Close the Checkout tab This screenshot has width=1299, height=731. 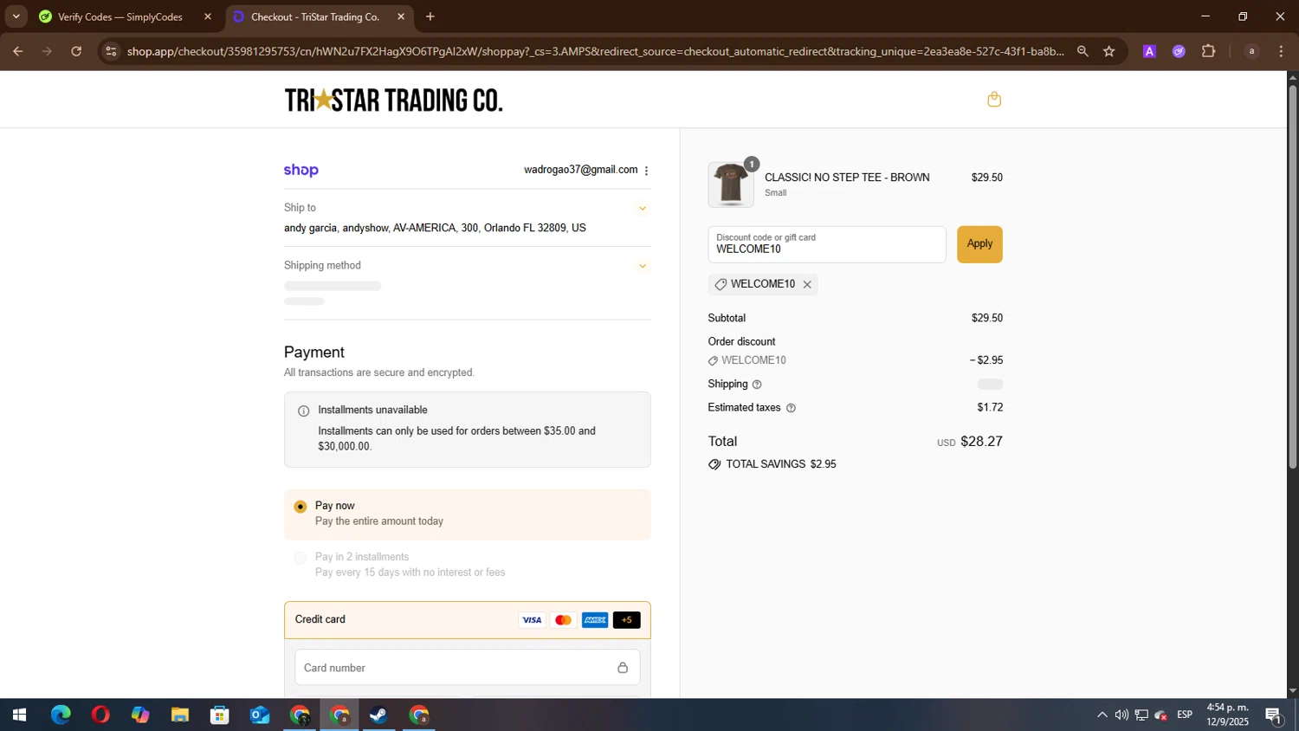(x=401, y=16)
